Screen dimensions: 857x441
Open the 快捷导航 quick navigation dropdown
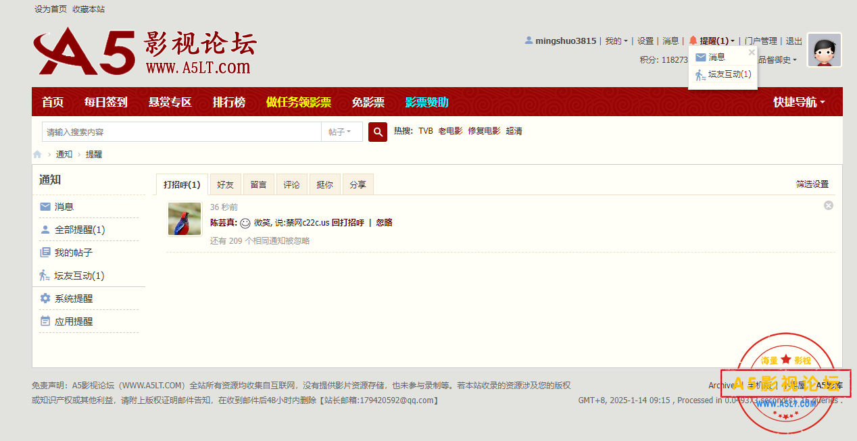799,102
